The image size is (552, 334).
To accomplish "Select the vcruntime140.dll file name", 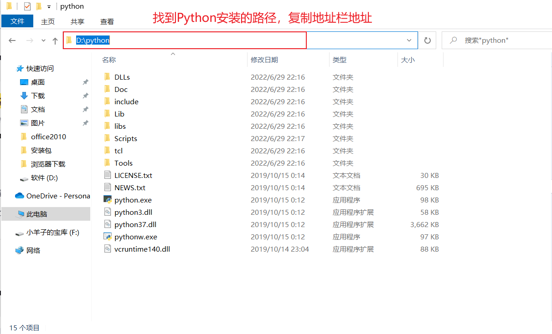I will [142, 249].
